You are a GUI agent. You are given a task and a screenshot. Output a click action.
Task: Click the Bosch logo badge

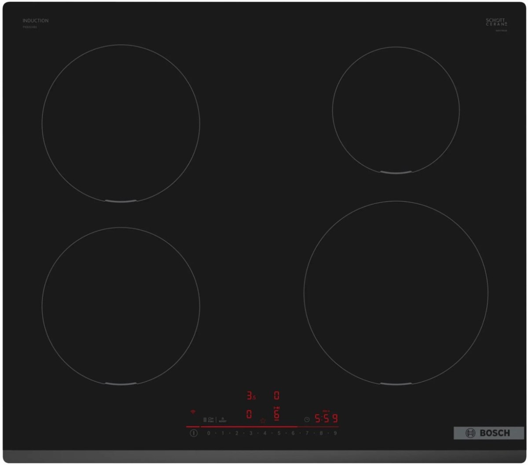[x=488, y=433]
